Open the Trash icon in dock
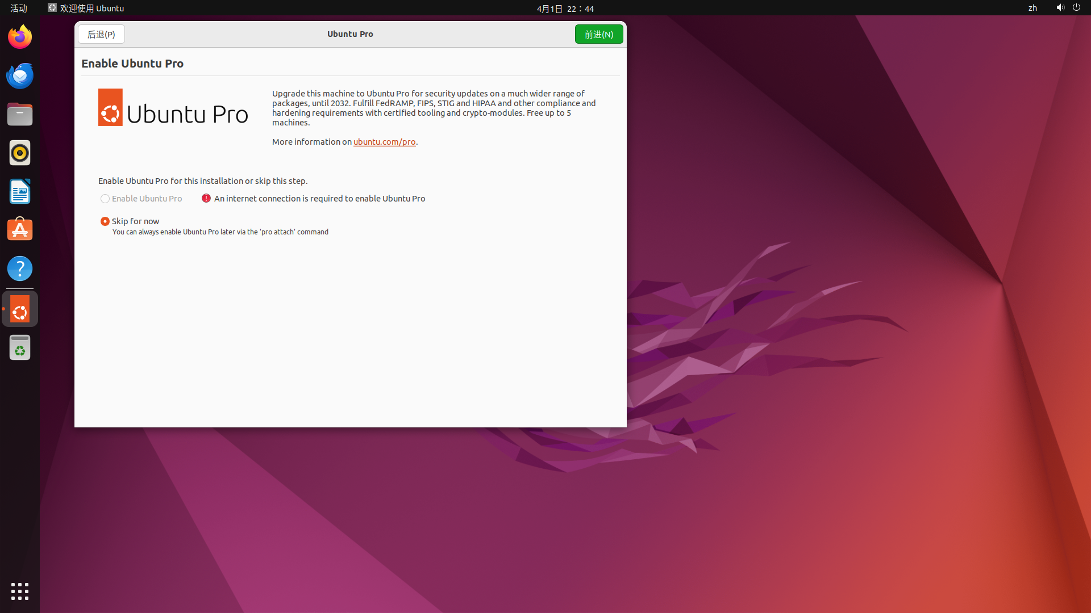 tap(20, 348)
